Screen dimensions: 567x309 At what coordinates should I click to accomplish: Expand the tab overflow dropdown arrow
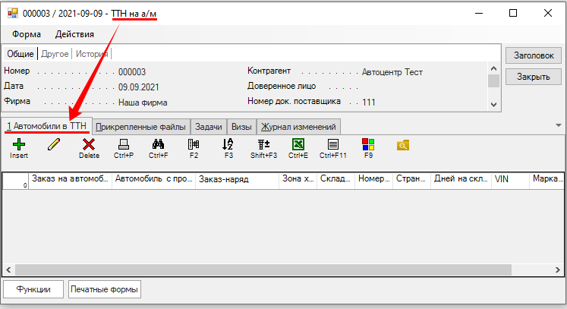coord(559,125)
